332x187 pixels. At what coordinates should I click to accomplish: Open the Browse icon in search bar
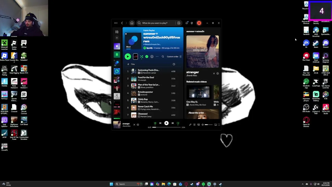click(179, 23)
